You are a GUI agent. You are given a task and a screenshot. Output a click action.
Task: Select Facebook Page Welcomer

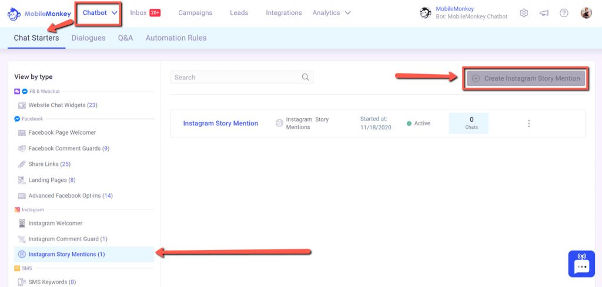(62, 132)
